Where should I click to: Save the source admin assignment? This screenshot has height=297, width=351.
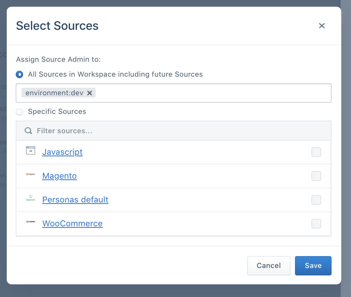[x=313, y=265]
